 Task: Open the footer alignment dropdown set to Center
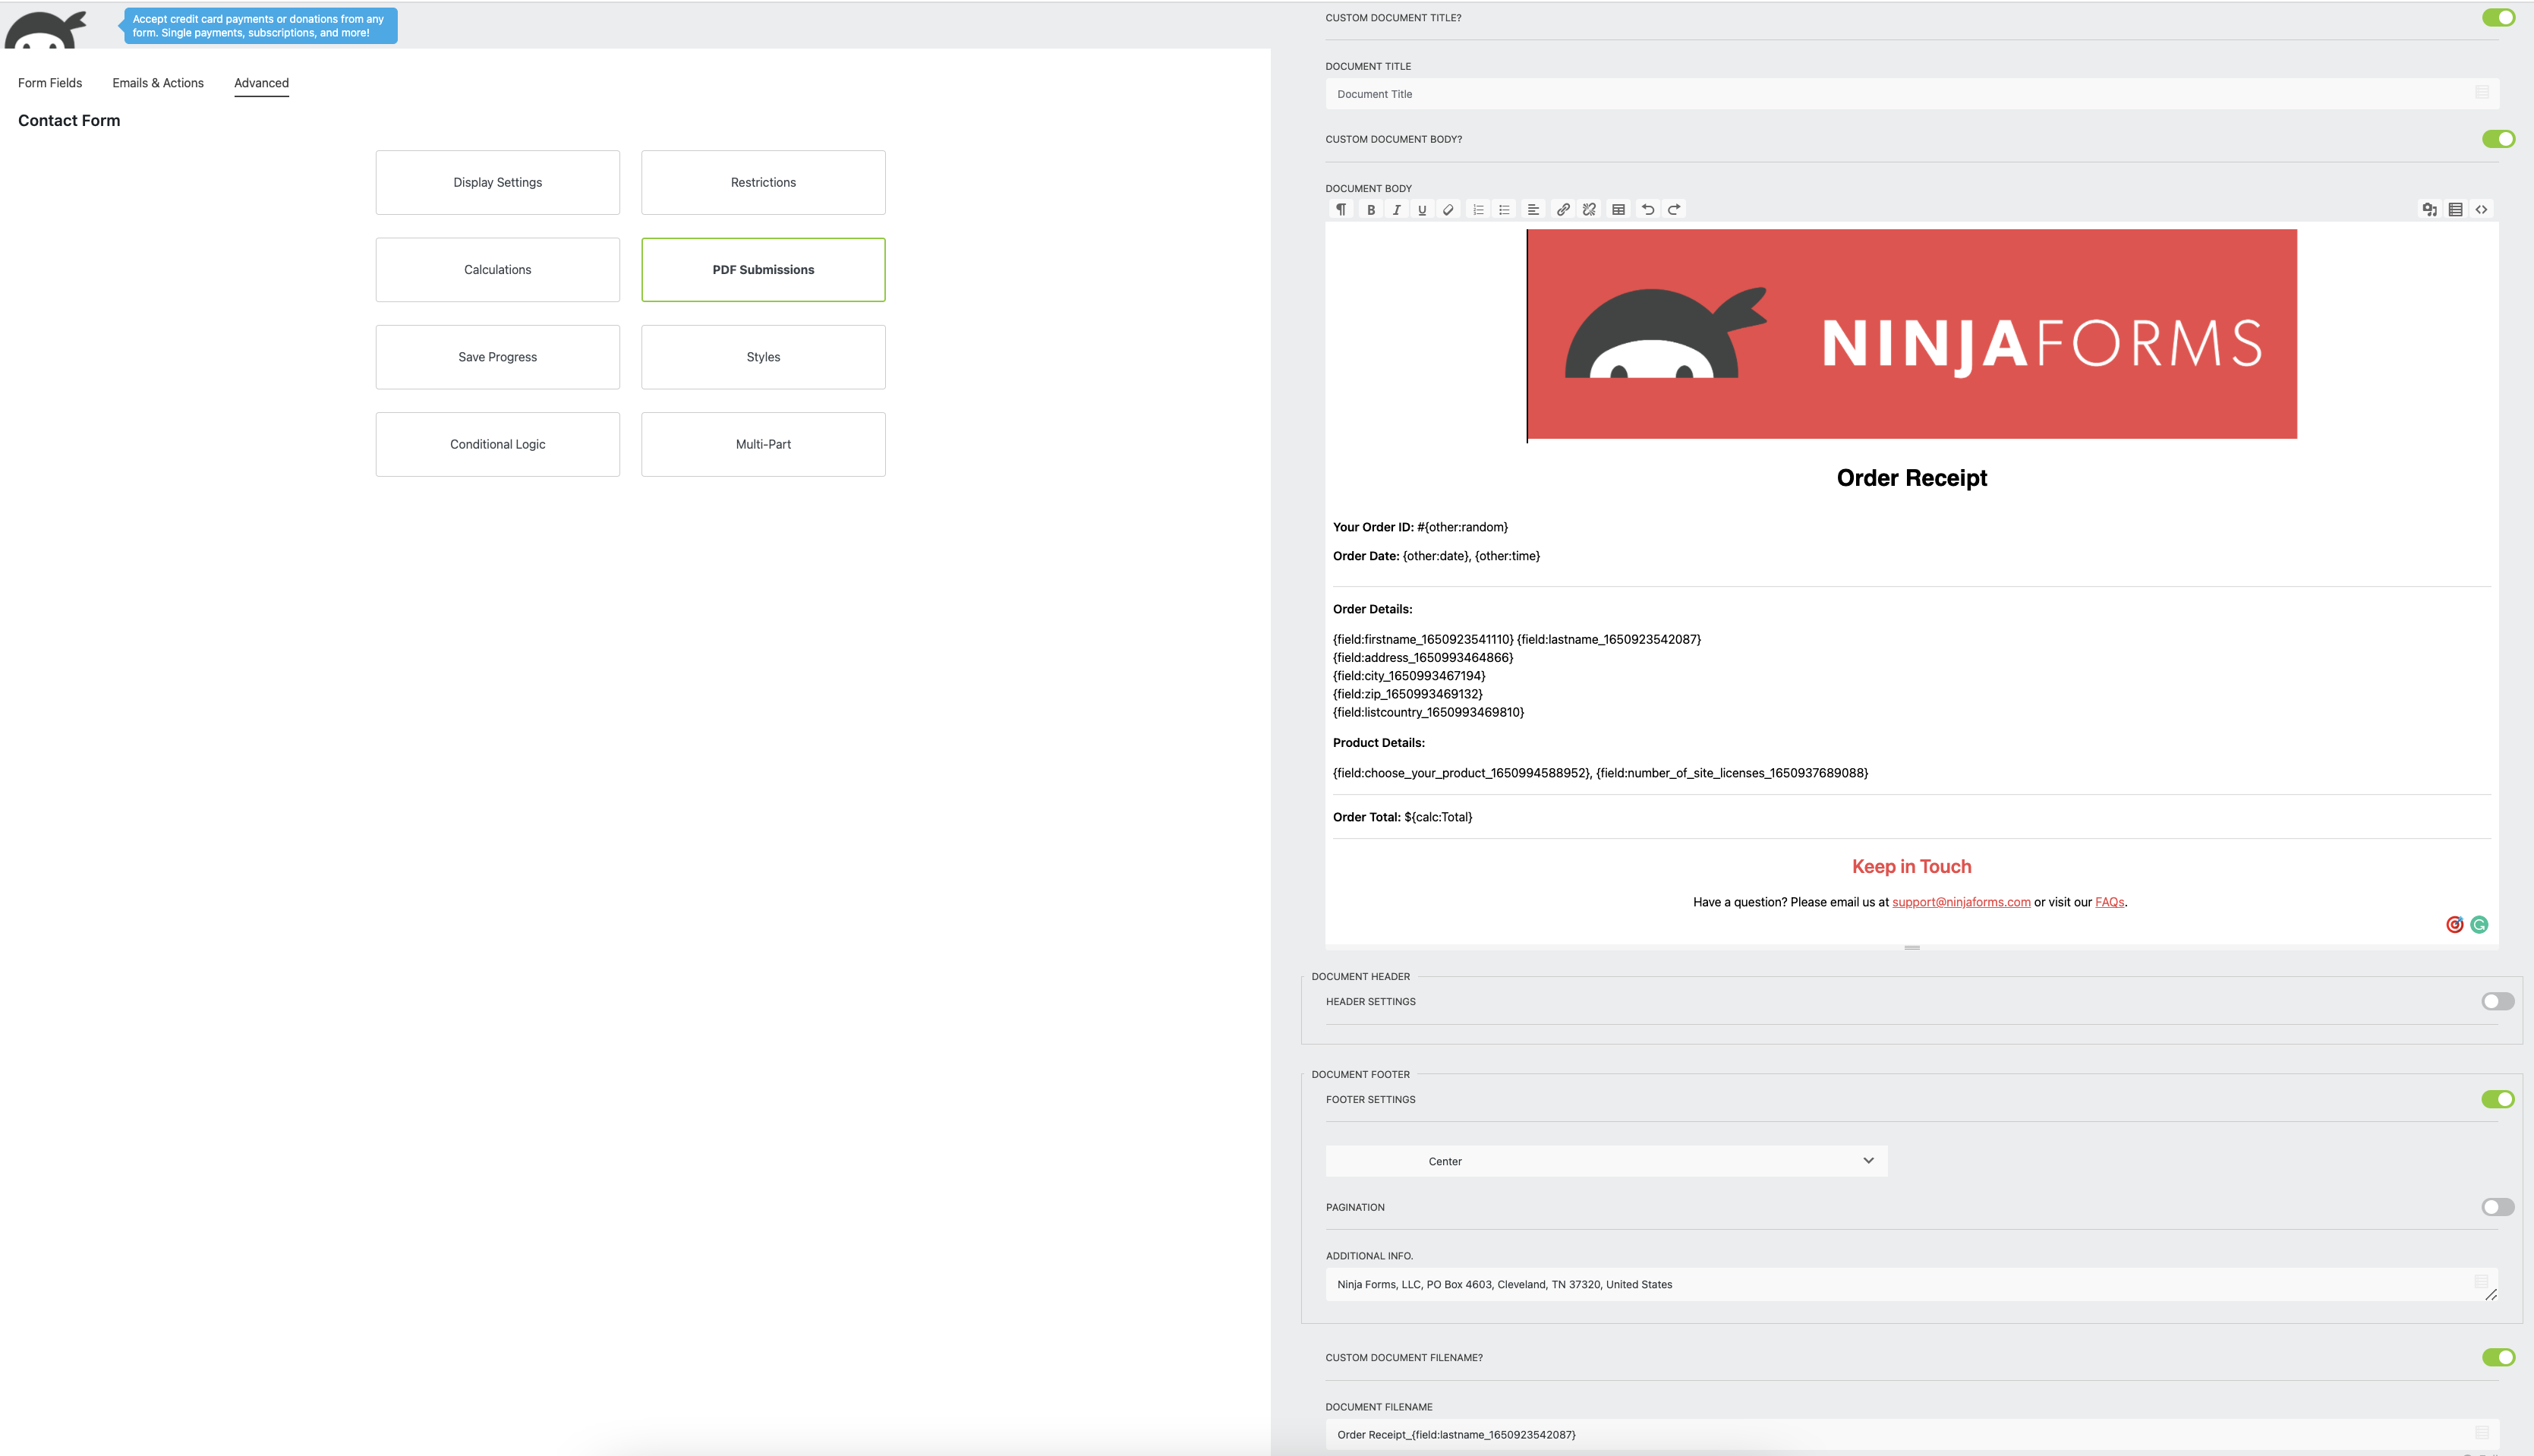pos(1606,1161)
